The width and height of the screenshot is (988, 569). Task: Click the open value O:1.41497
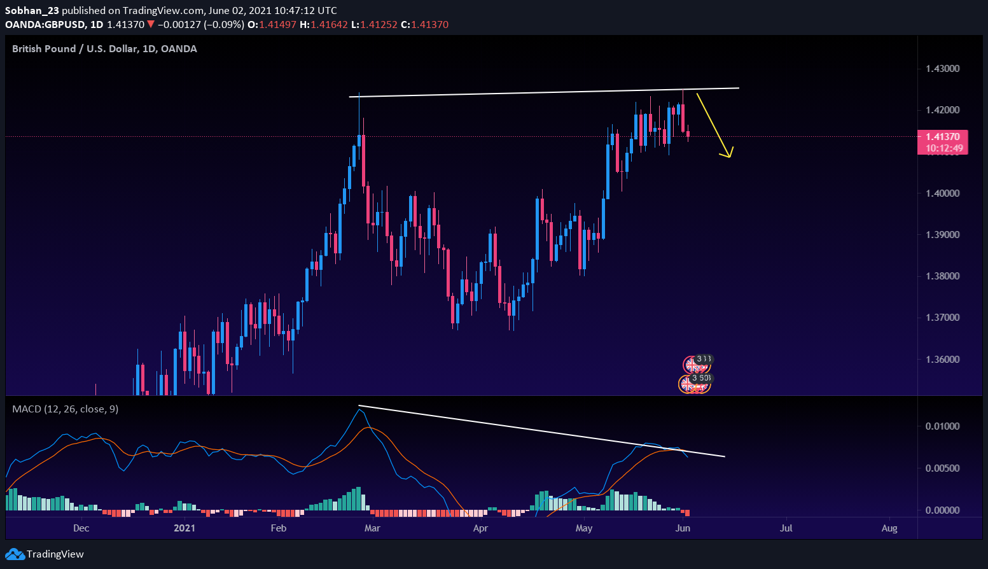tap(272, 25)
